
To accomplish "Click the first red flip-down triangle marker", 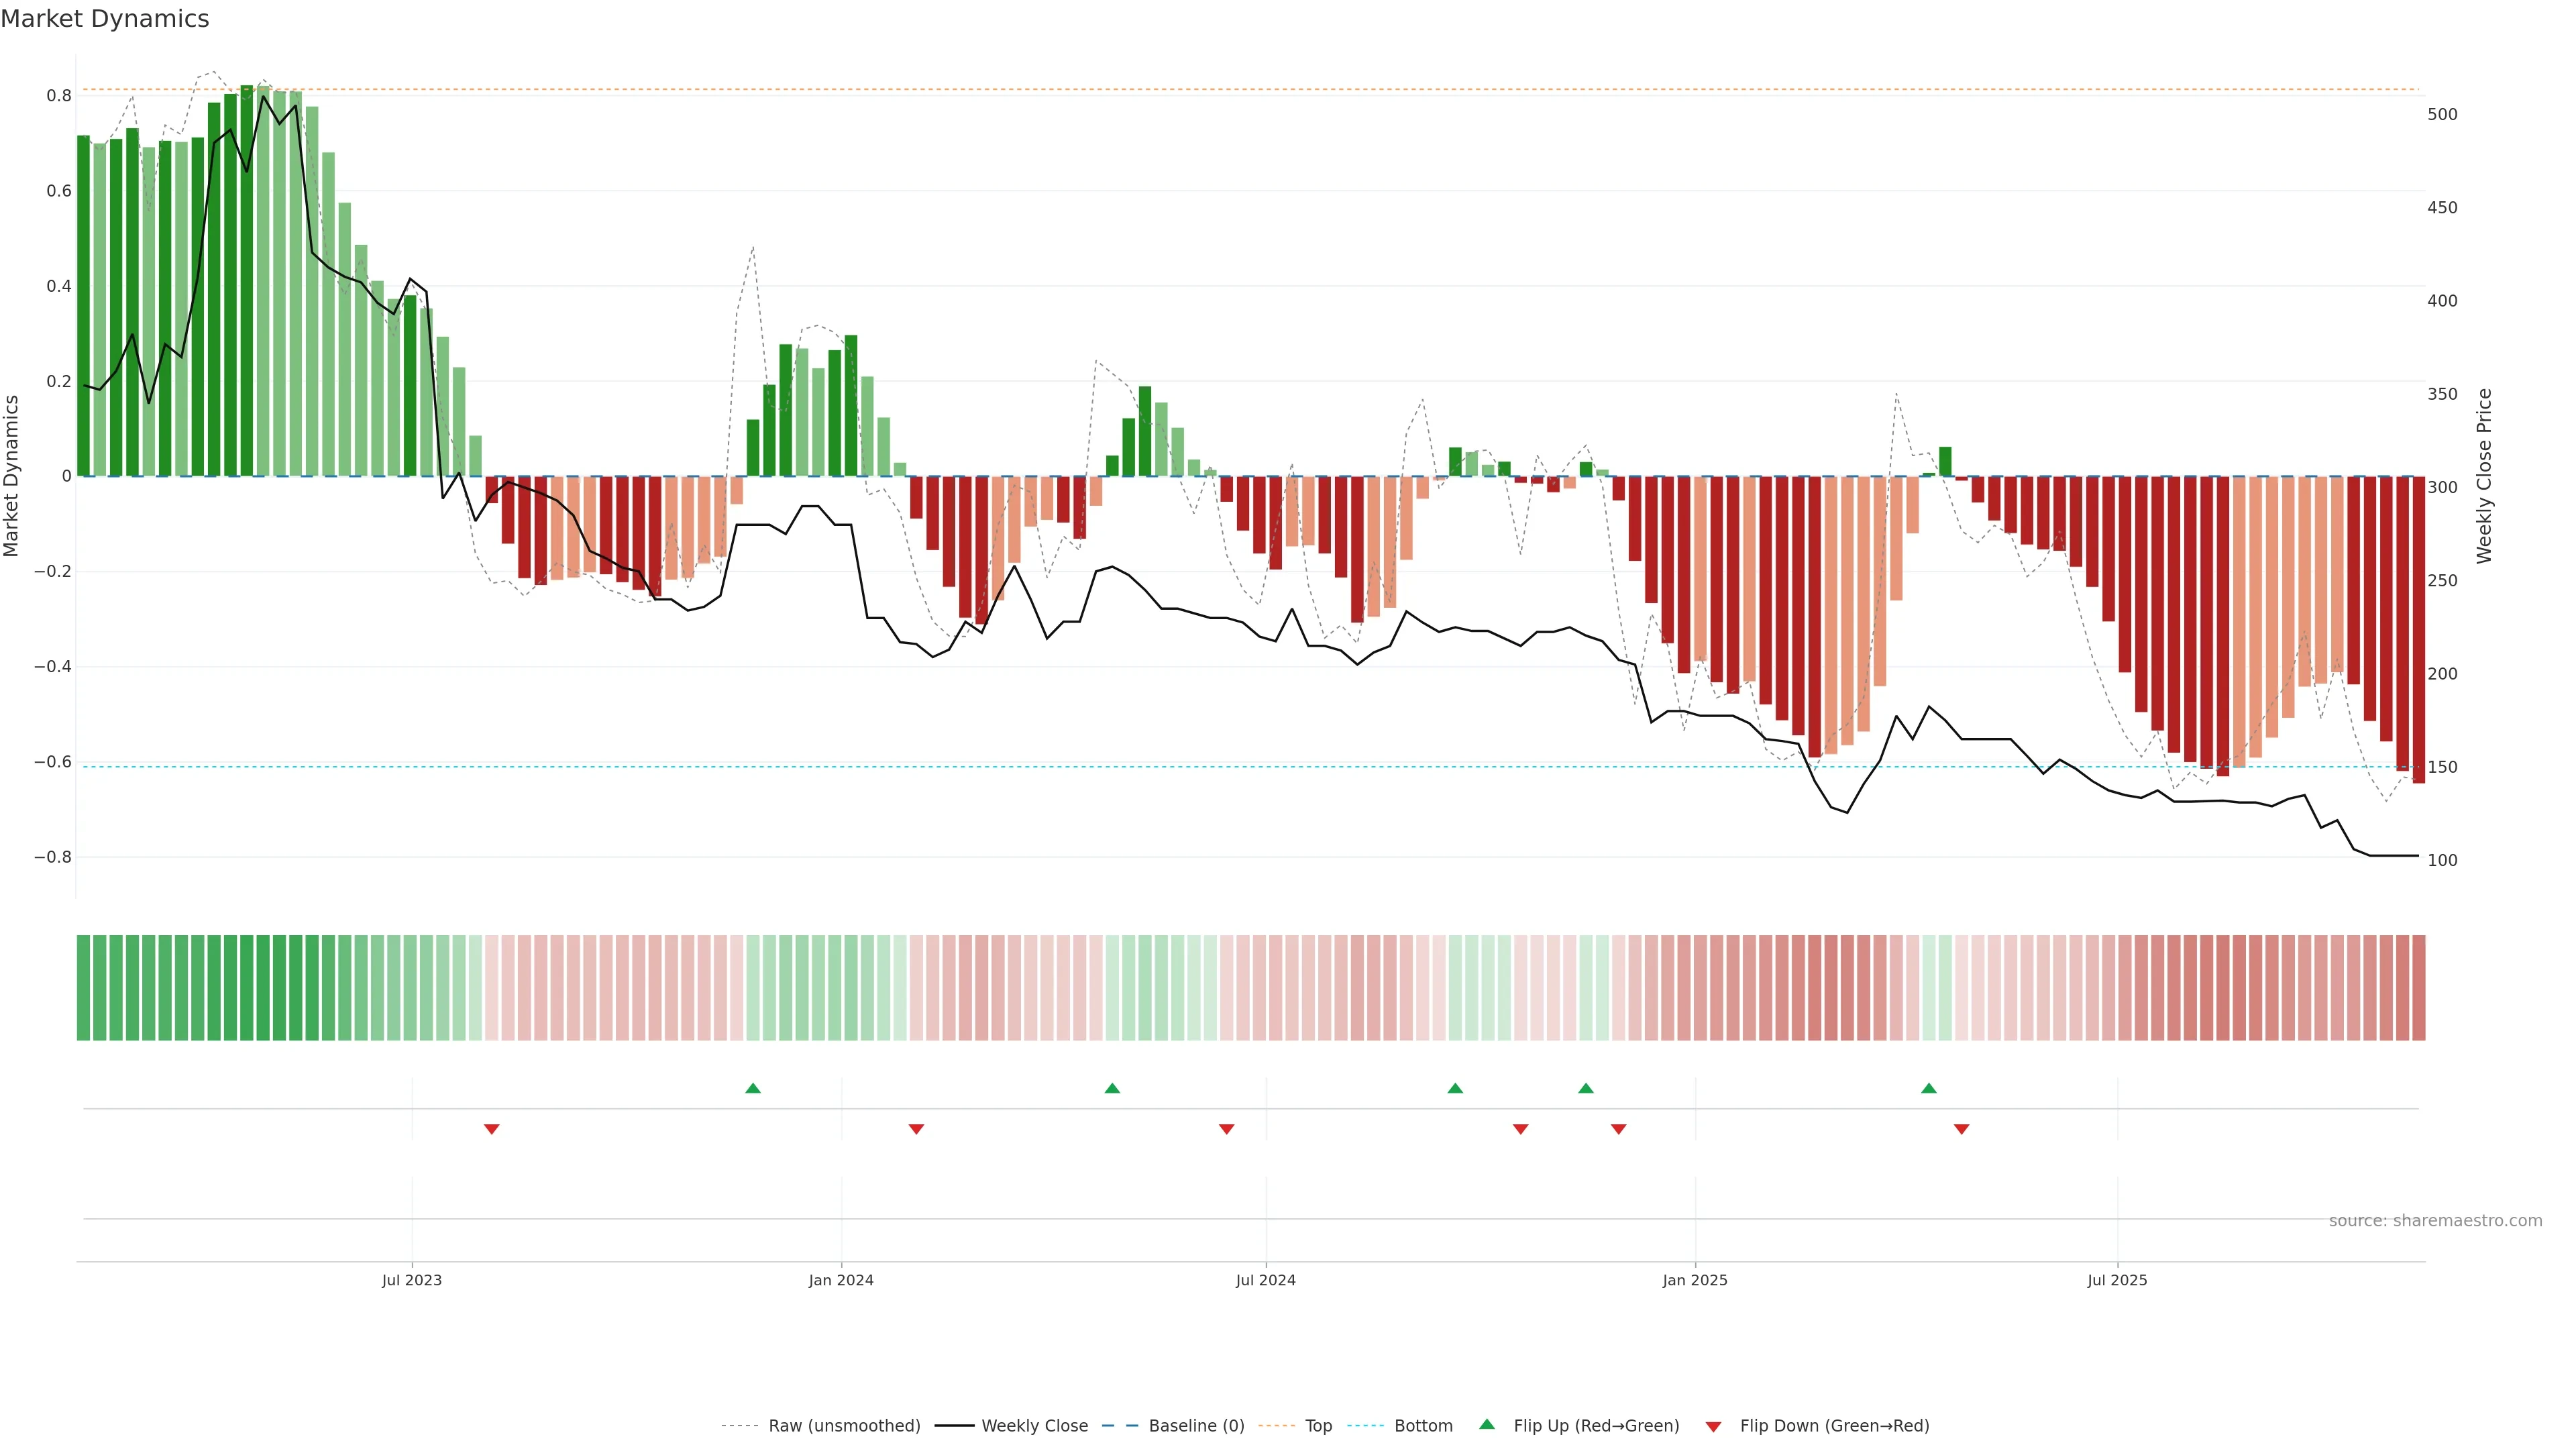I will 491,1129.
